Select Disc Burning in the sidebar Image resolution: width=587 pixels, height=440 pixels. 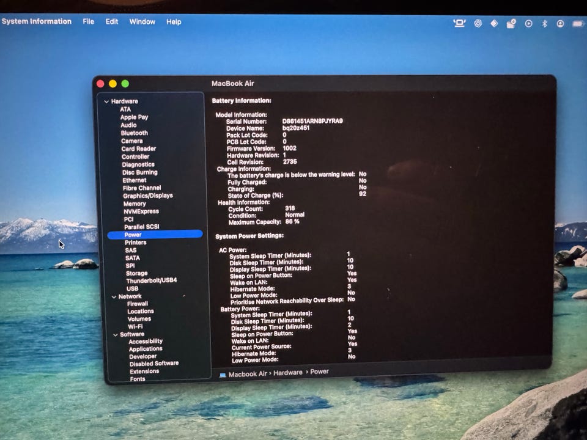pyautogui.click(x=139, y=172)
